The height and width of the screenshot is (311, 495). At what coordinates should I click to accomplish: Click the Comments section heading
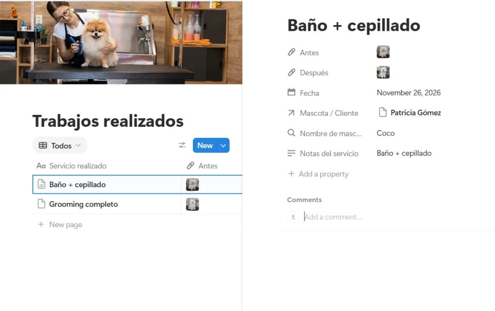pyautogui.click(x=305, y=200)
